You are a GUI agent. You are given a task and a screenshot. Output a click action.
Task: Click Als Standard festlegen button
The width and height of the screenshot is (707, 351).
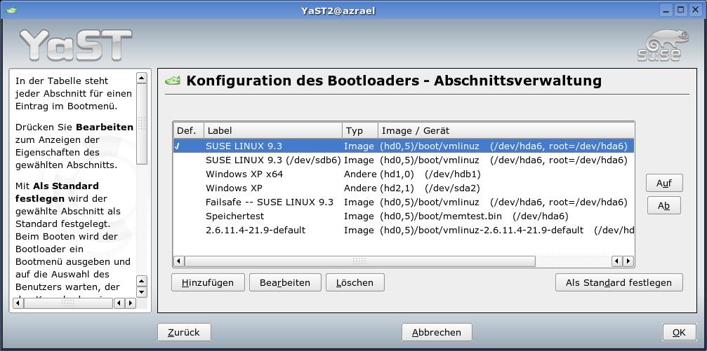619,282
